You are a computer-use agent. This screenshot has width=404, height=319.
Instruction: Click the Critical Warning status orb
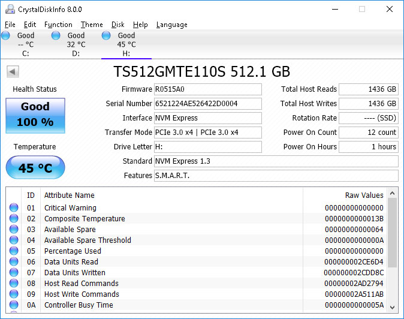click(14, 208)
